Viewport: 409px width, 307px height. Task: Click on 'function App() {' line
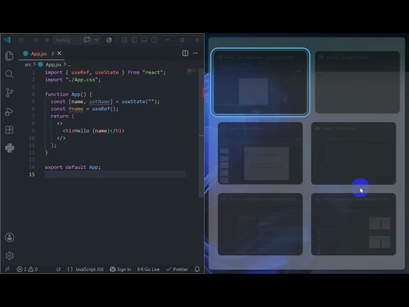click(x=68, y=94)
